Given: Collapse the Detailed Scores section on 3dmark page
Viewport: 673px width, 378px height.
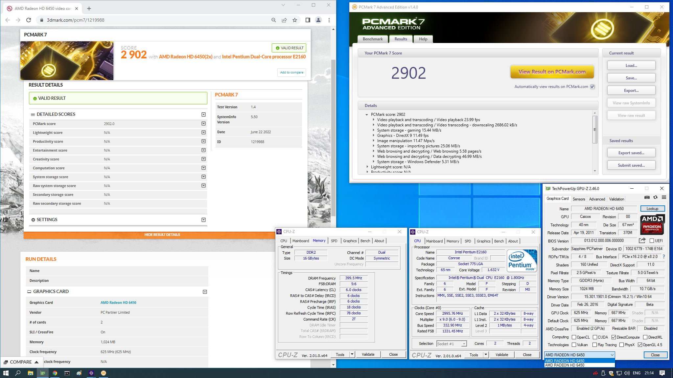Looking at the screenshot, I should 203,115.
